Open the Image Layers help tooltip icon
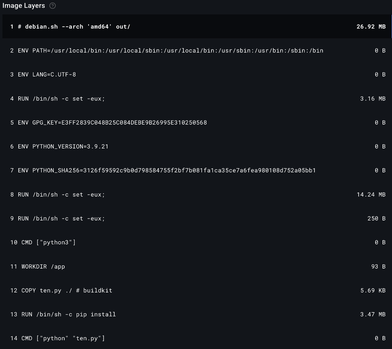Image resolution: width=392 pixels, height=349 pixels. coord(53,6)
